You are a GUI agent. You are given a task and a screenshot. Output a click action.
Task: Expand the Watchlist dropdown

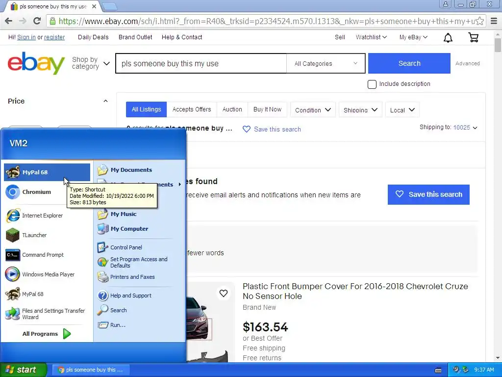pos(371,37)
